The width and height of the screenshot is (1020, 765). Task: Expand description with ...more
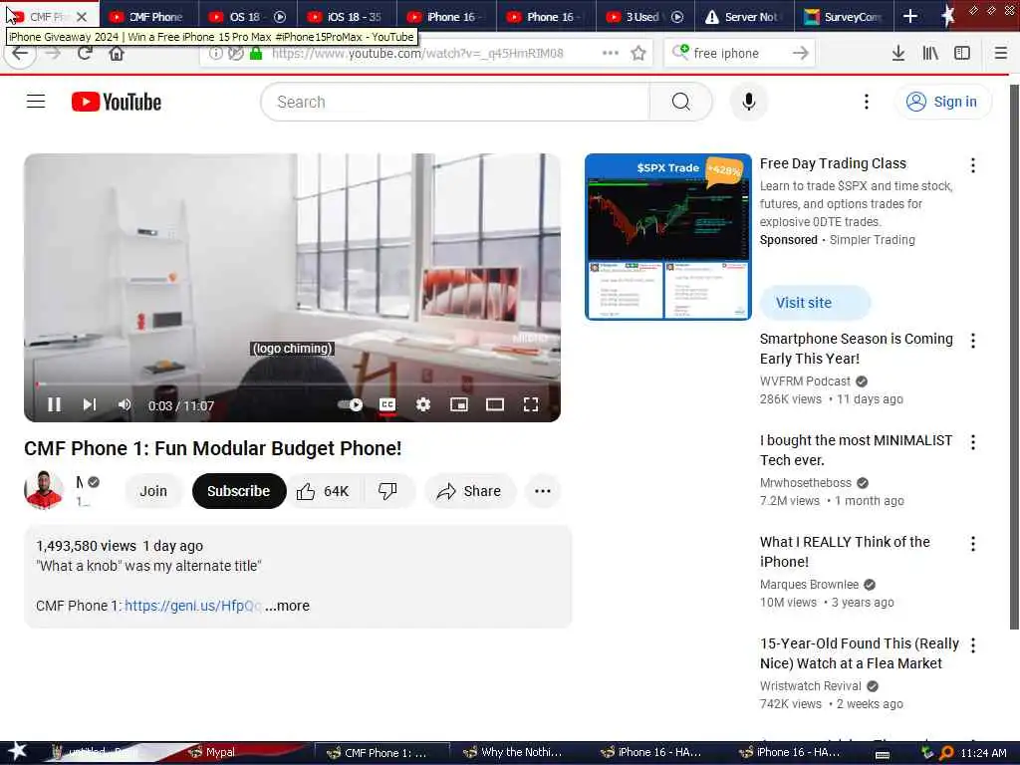tap(288, 606)
